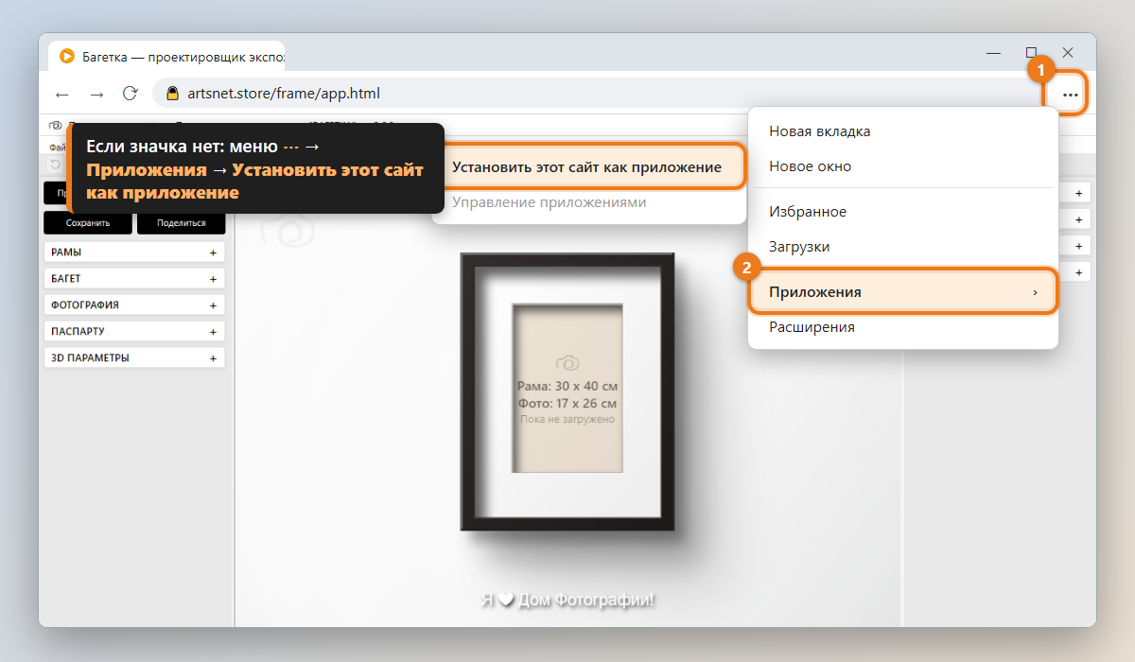The width and height of the screenshot is (1135, 662).
Task: Click the camera placeholder icon inside the frame
Action: pyautogui.click(x=567, y=363)
